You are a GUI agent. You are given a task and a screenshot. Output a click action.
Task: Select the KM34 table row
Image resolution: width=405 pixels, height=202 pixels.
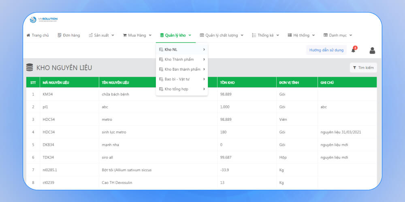122,94
